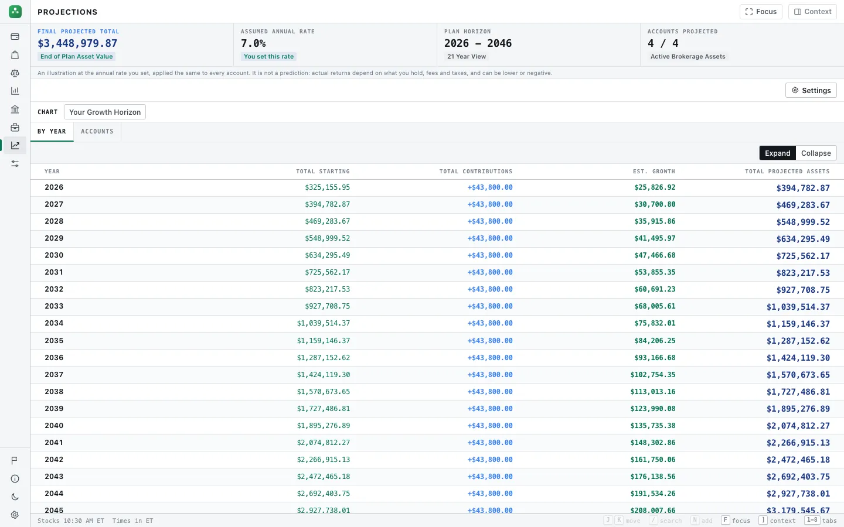Click the flag icon in the sidebar

point(15,461)
